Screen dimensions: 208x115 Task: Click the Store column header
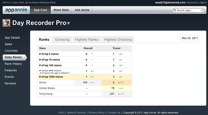coord(42,48)
